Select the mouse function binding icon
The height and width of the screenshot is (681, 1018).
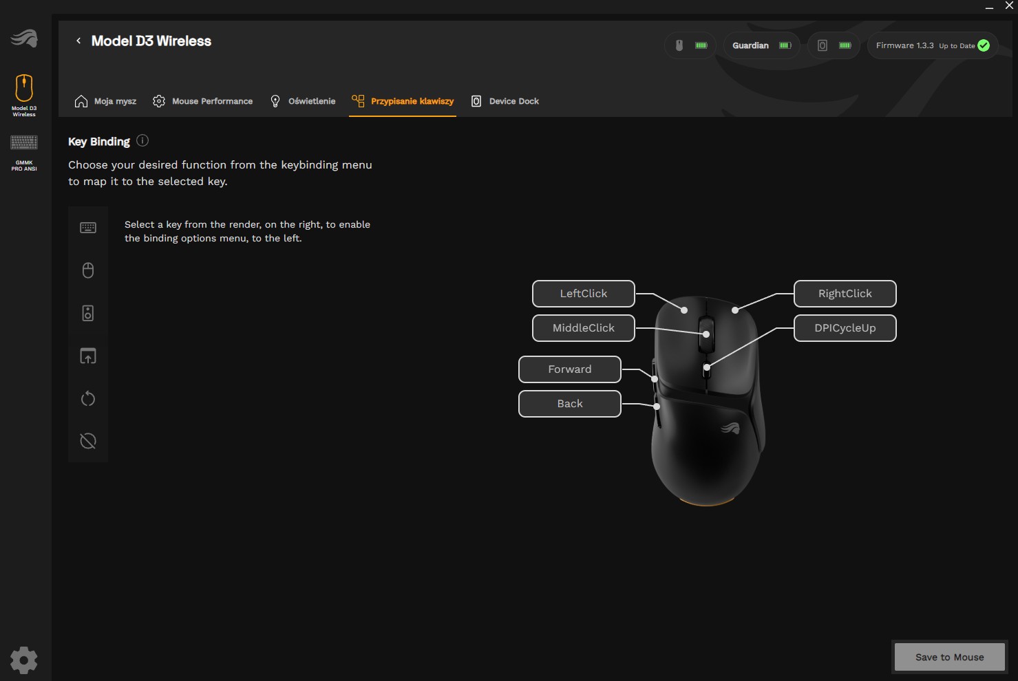point(88,270)
